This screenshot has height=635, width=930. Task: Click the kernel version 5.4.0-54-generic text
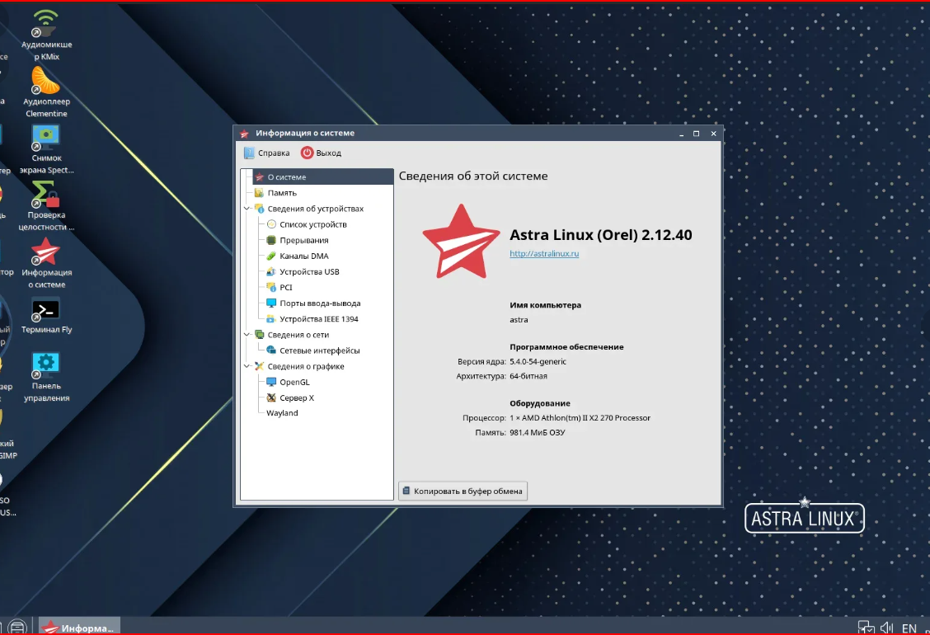pos(538,361)
